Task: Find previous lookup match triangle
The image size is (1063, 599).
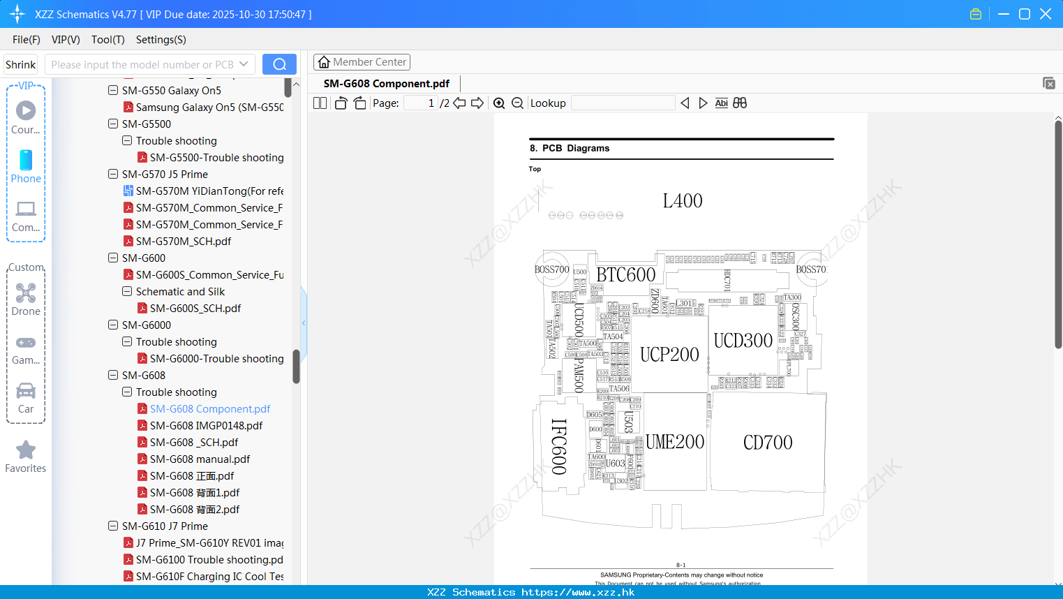Action: tap(685, 103)
